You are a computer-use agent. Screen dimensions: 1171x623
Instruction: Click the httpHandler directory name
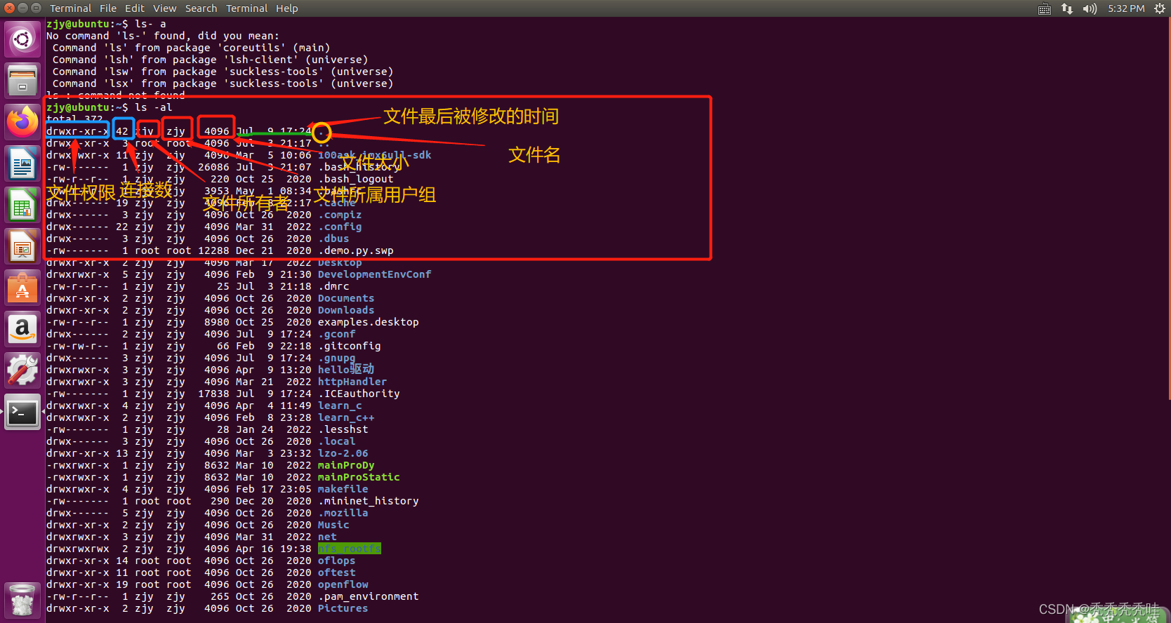(x=352, y=382)
